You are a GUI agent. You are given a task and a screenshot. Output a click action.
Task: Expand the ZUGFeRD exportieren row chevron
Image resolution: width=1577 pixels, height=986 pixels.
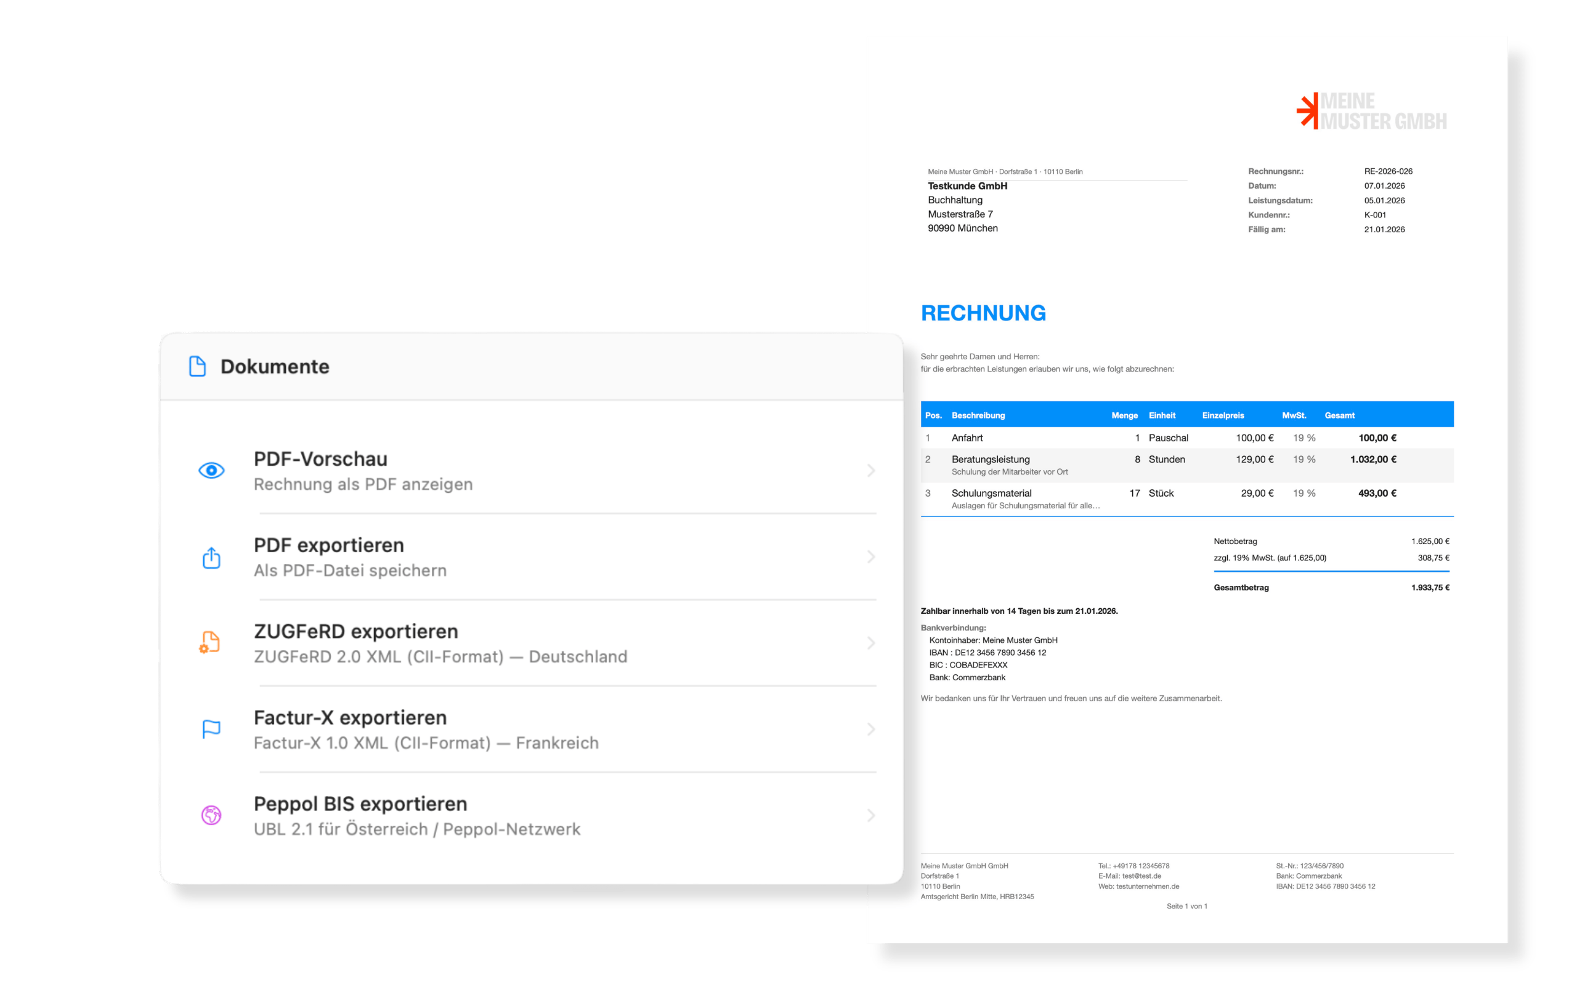pos(872,643)
